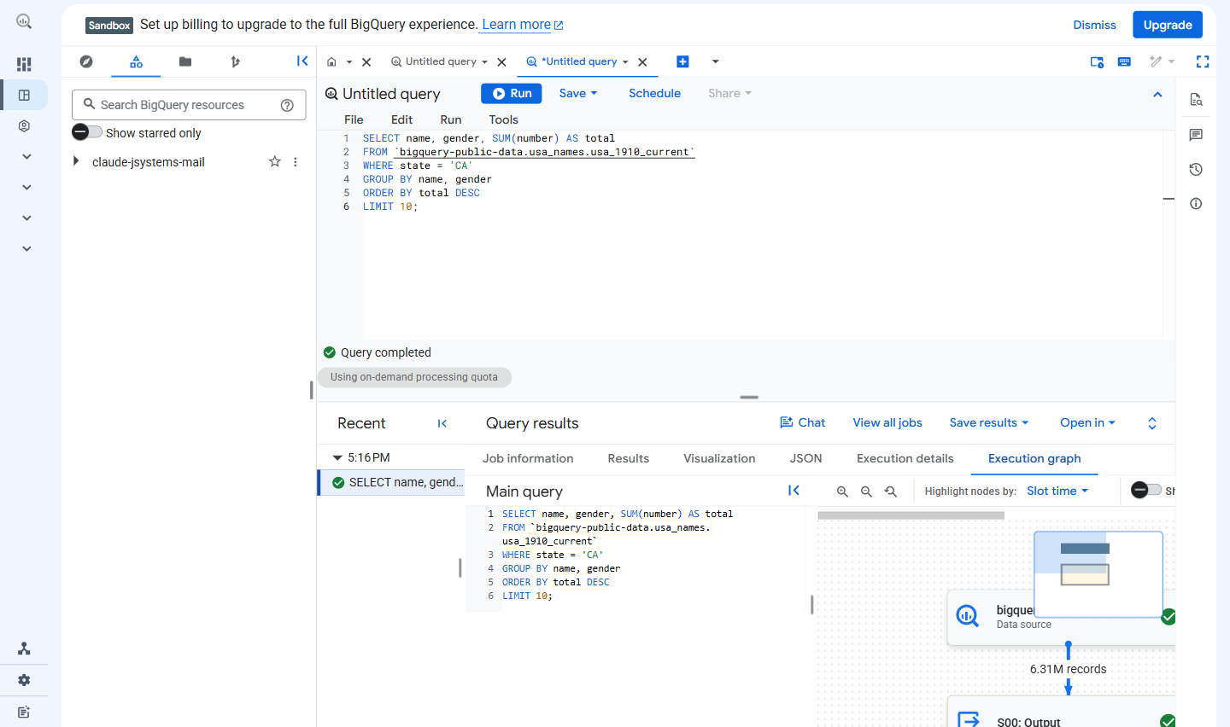1230x727 pixels.
Task: Toggle the switch next to Highlight nodes
Action: (x=1146, y=490)
